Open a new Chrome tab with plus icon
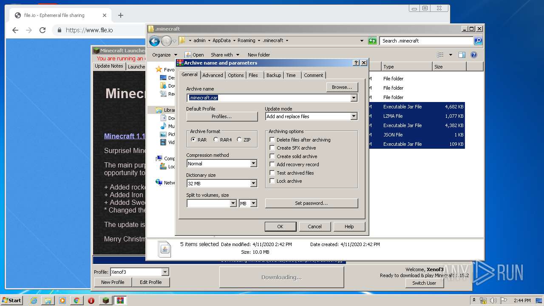The height and width of the screenshot is (306, 544). (x=121, y=15)
